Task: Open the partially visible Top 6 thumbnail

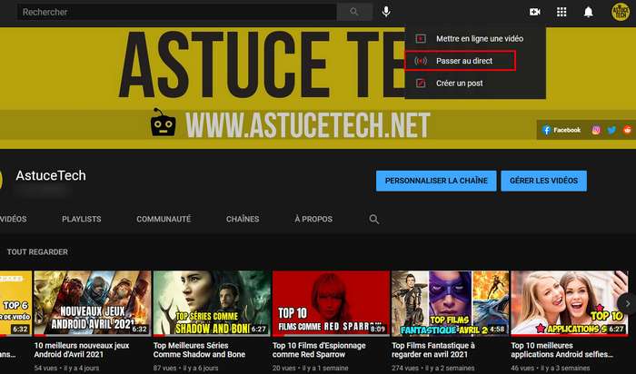Action: click(15, 303)
